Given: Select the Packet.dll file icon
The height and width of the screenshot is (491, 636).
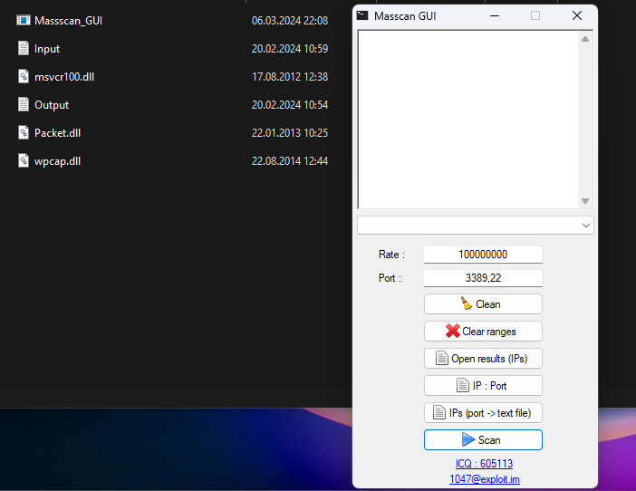Looking at the screenshot, I should coord(24,132).
